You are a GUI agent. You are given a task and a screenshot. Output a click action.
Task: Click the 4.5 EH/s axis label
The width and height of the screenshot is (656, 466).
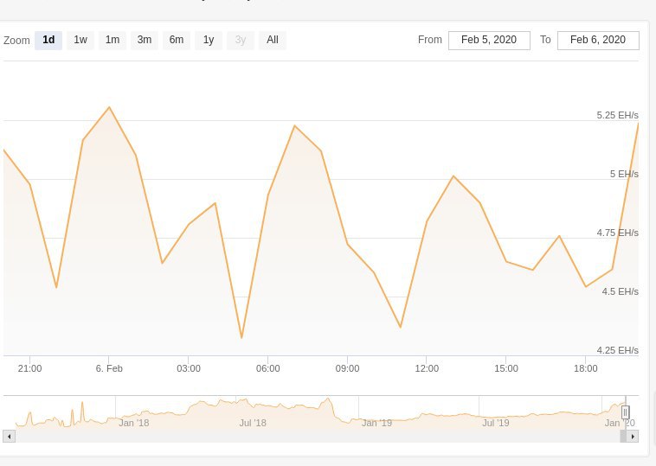click(620, 291)
